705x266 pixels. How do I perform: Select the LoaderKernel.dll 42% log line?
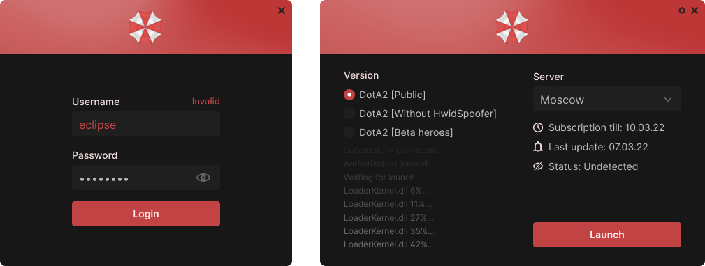[x=389, y=244]
